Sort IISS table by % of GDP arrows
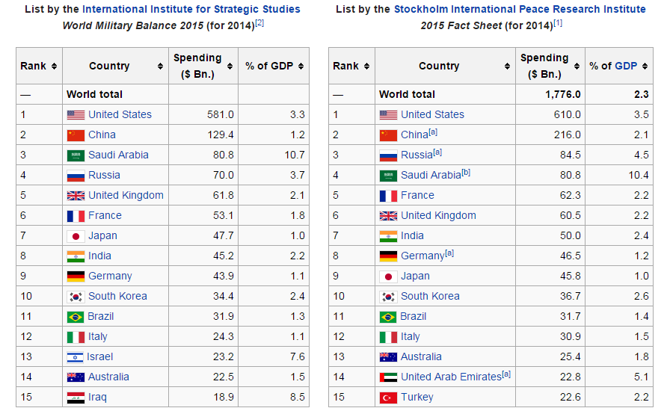 click(301, 67)
